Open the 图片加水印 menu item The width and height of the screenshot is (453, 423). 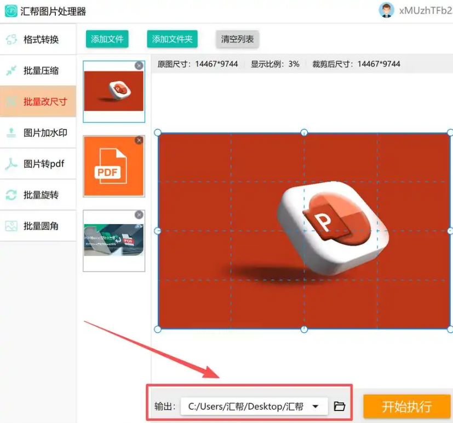click(x=38, y=133)
